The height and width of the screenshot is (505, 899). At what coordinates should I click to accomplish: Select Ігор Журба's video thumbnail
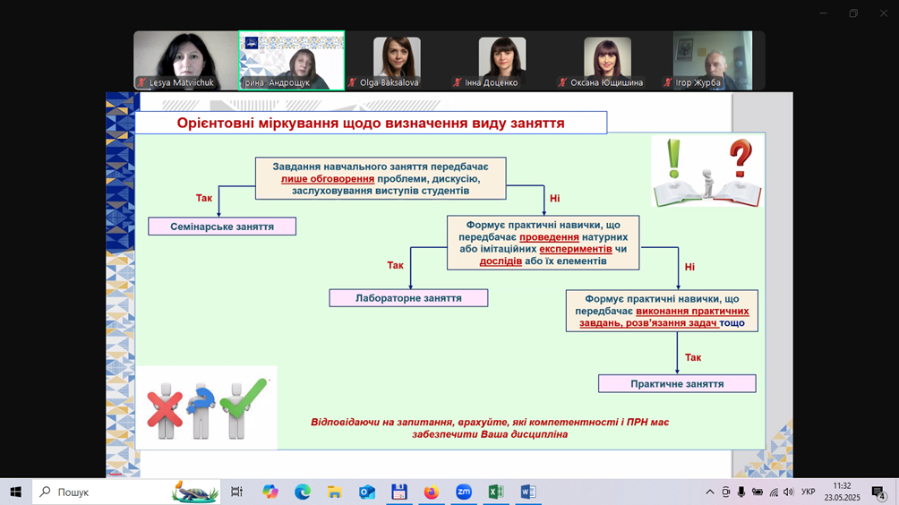tap(713, 60)
